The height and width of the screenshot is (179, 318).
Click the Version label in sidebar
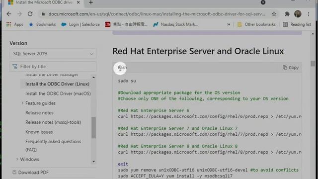point(18,43)
